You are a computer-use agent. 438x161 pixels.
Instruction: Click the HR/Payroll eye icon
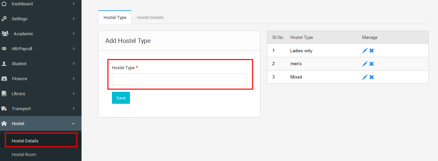4,49
